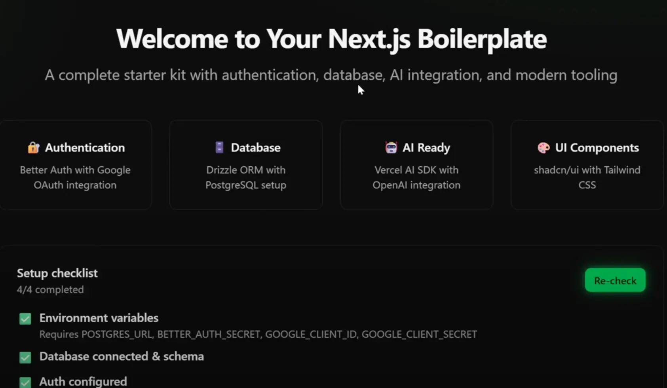Click the AI Ready card heading
This screenshot has width=667, height=388.
click(x=426, y=148)
